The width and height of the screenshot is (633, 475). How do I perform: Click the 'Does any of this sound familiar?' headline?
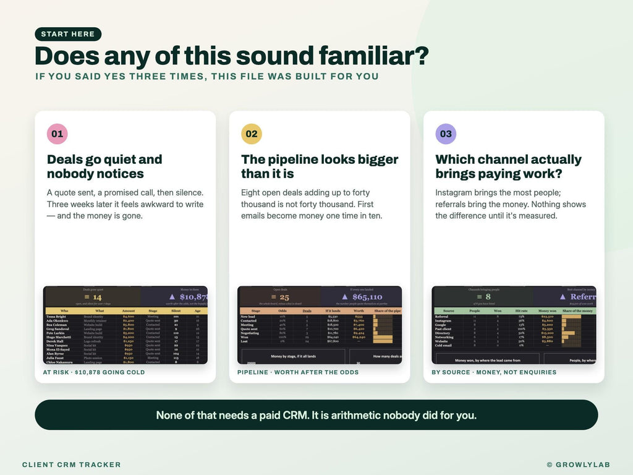pyautogui.click(x=232, y=56)
